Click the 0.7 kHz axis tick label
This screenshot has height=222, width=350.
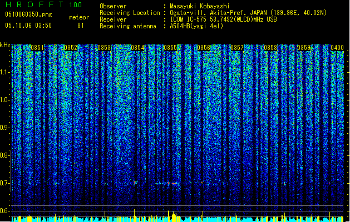(4, 183)
